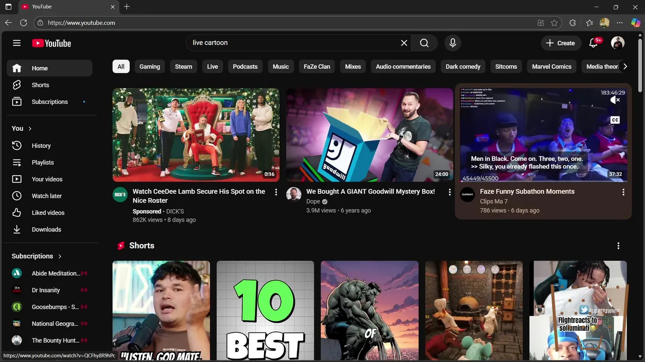Select the All filter chip
The height and width of the screenshot is (362, 645).
(x=121, y=66)
